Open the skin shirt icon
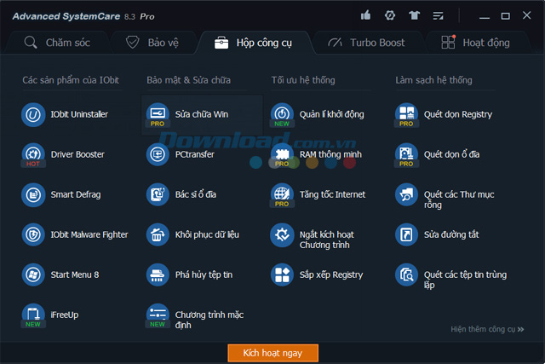The image size is (545, 364). [414, 15]
